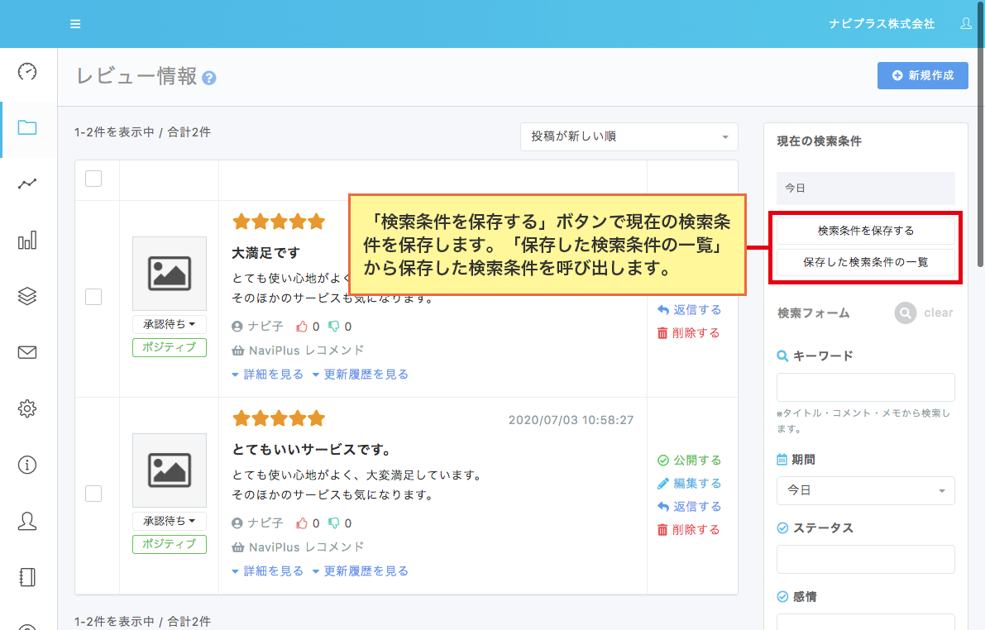This screenshot has height=630, width=985.
Task: Expand 詳細を見る on 大満足です review
Action: pyautogui.click(x=268, y=375)
